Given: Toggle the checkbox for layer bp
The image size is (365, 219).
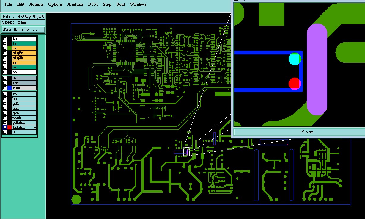Looking at the screenshot, I should pos(5,99).
